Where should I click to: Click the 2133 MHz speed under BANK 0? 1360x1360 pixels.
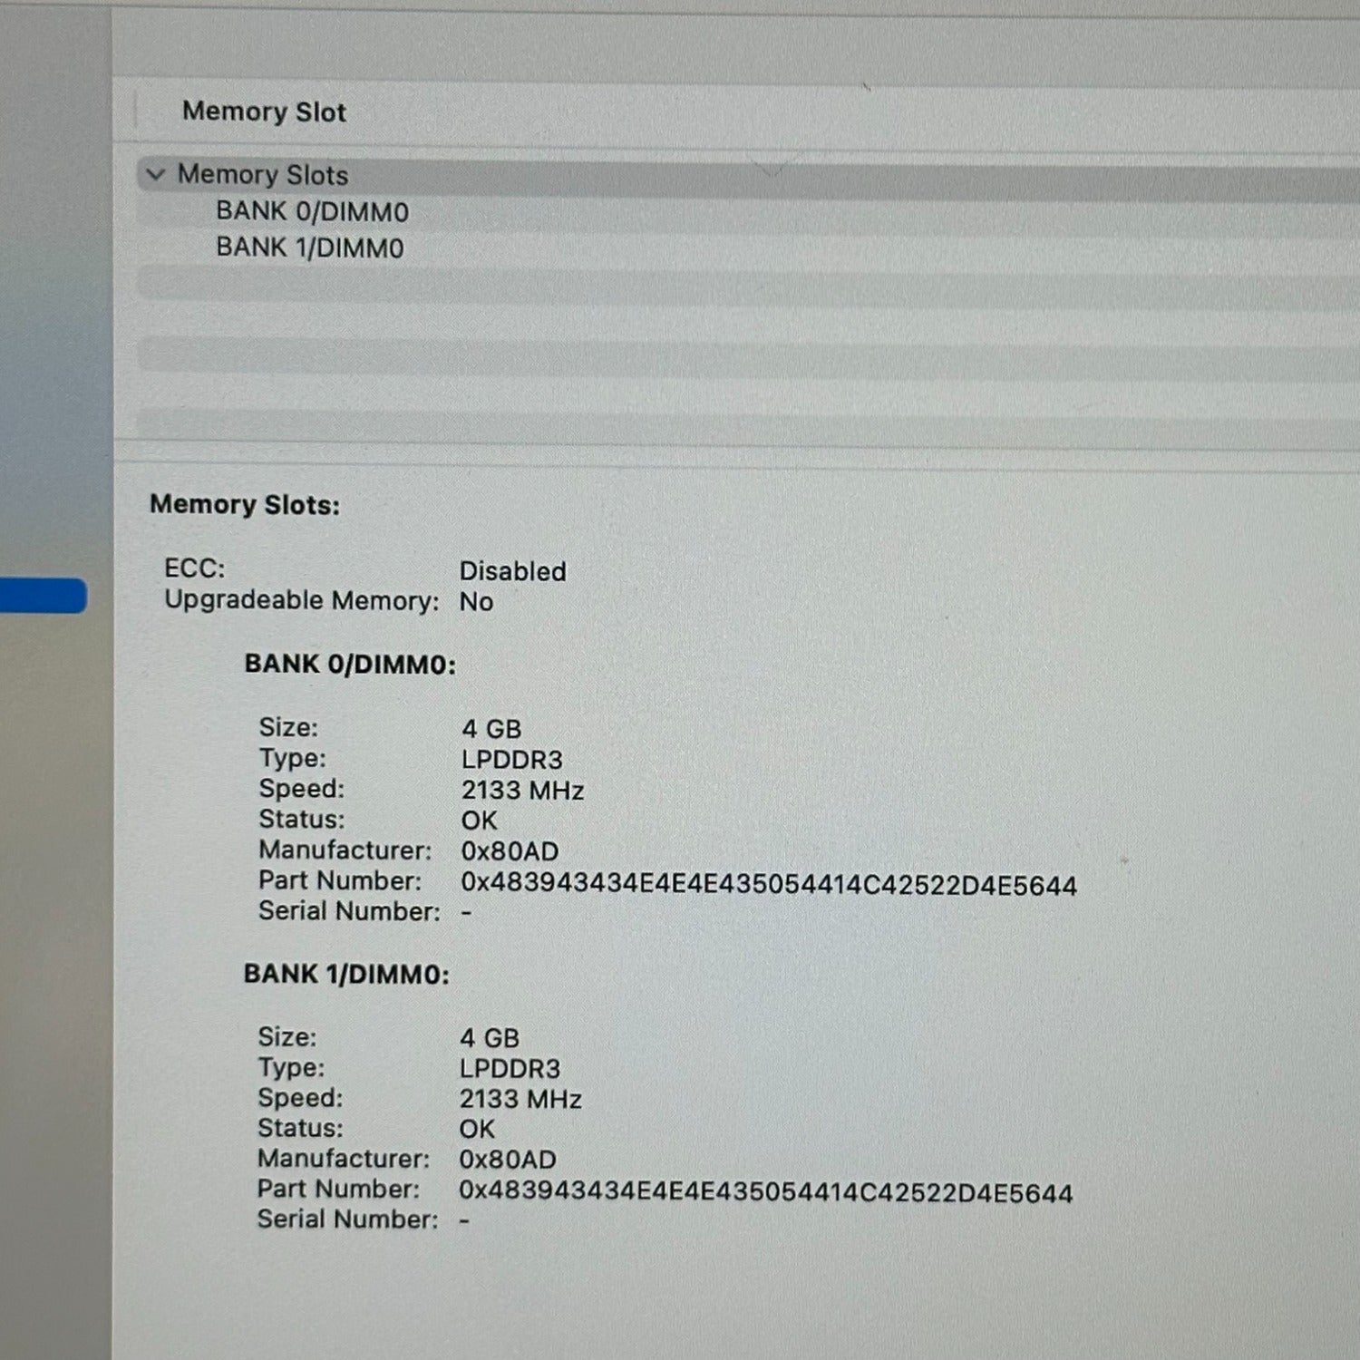coord(522,791)
